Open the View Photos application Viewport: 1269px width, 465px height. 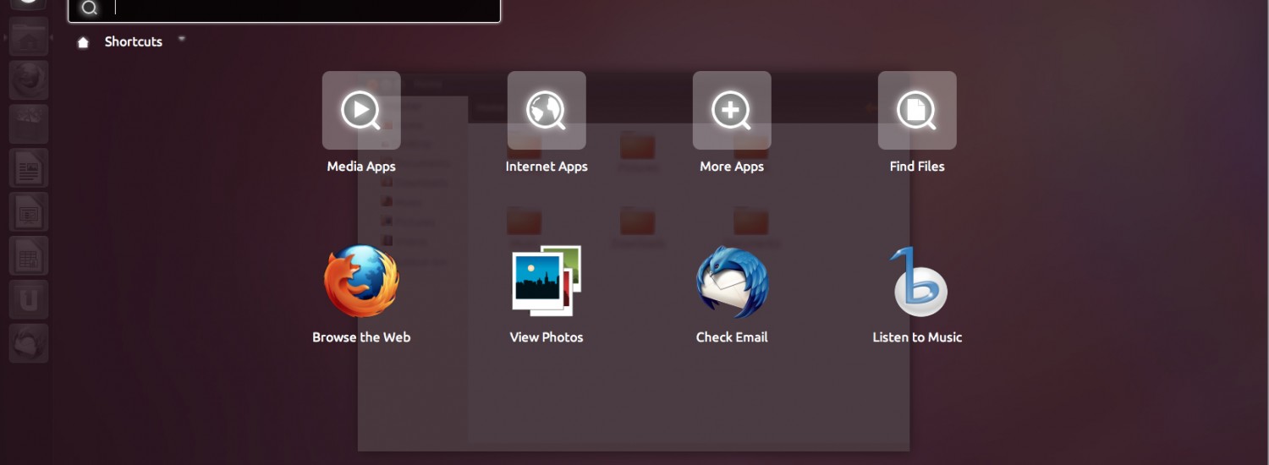[x=547, y=282]
